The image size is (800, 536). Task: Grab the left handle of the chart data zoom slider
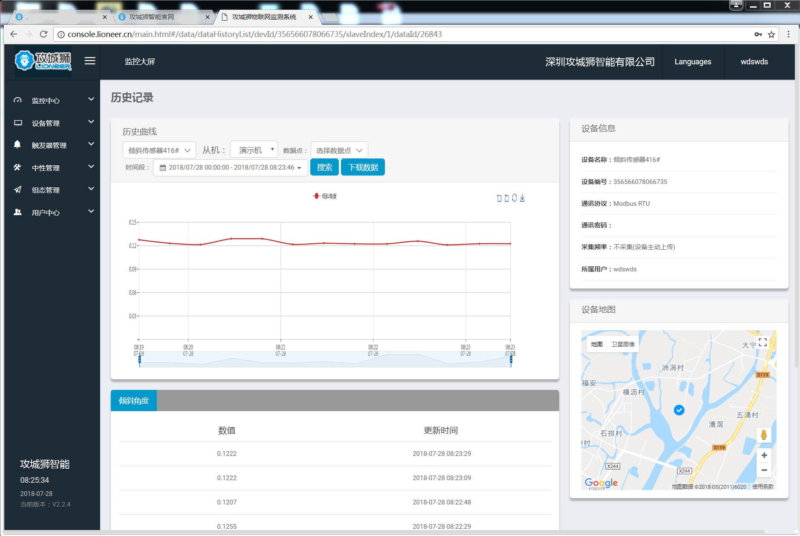coord(139,360)
